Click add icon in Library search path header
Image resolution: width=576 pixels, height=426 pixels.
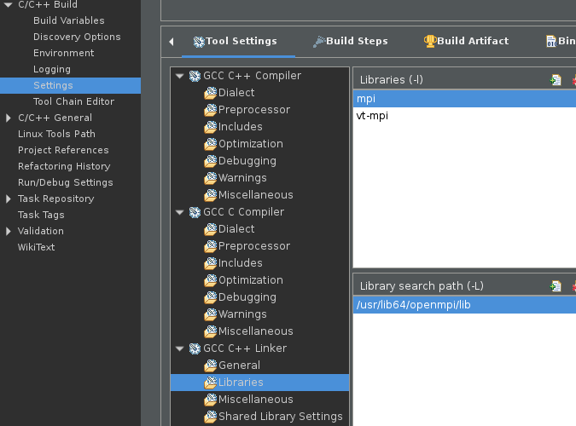(556, 286)
